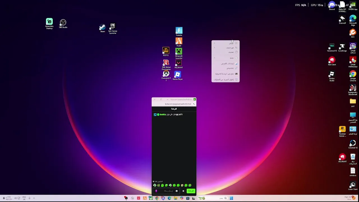Select the Recycle Bin desktop icon
The image size is (359, 202).
[353, 159]
